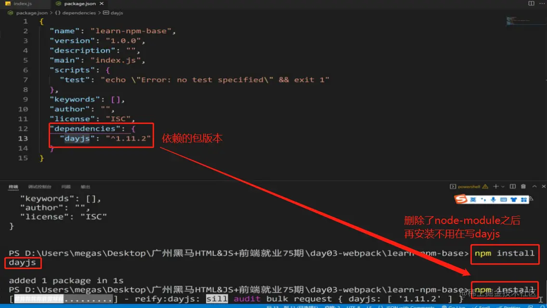Open the dependencies breadcrumb dropdown
The image size is (547, 308).
(x=77, y=13)
